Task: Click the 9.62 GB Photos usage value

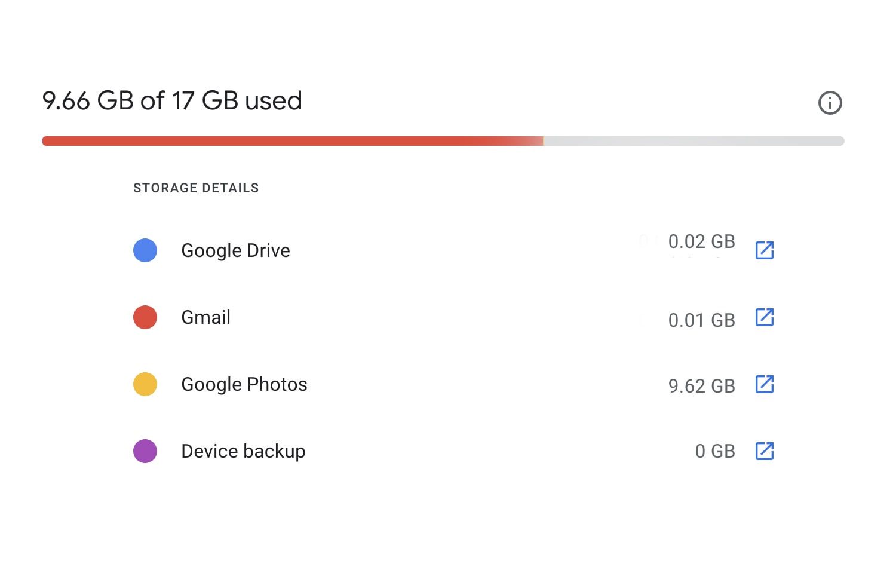Action: 702,385
